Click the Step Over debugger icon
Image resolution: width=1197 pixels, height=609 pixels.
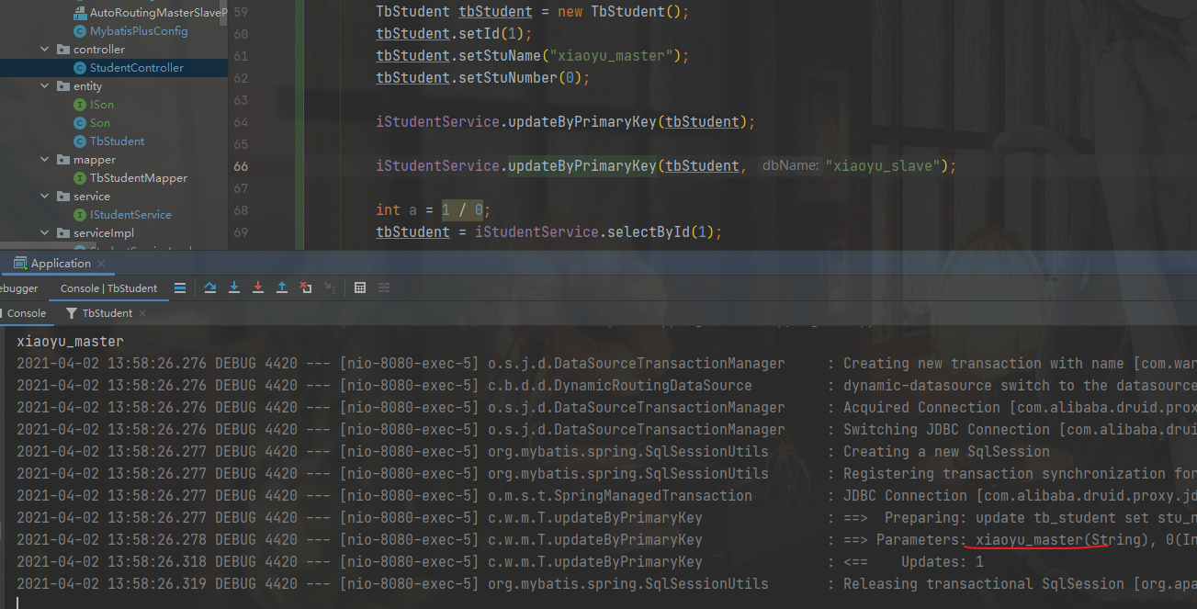click(x=210, y=288)
